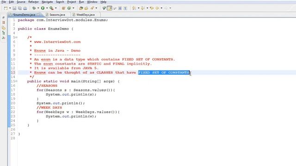Open Back history dropdown arrow
This screenshot has height=166, width=296.
click(161, 8)
